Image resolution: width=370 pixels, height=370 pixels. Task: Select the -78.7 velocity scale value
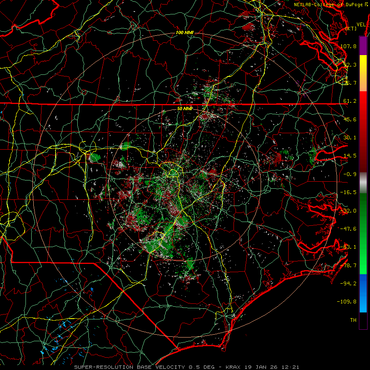[x=348, y=266]
